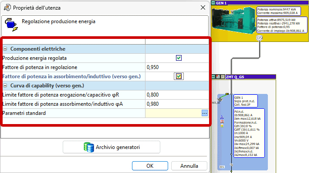The image size is (311, 173).
Task: Click the GEN 1 Sigla prot. label box
Action: pos(246,101)
